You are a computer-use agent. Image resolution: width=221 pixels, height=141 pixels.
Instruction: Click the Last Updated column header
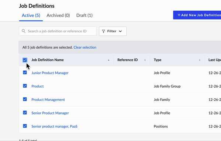pyautogui.click(x=215, y=60)
